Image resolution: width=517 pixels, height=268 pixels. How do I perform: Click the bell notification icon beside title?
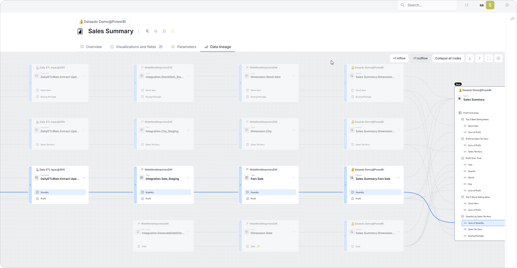click(x=156, y=31)
